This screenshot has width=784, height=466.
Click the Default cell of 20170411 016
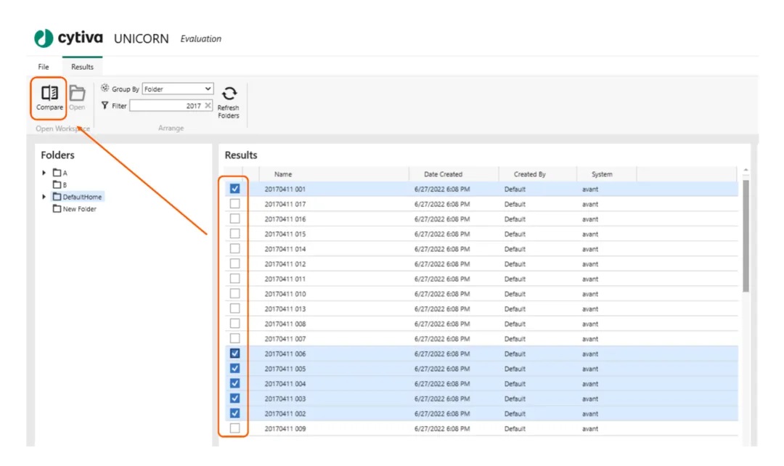point(515,219)
